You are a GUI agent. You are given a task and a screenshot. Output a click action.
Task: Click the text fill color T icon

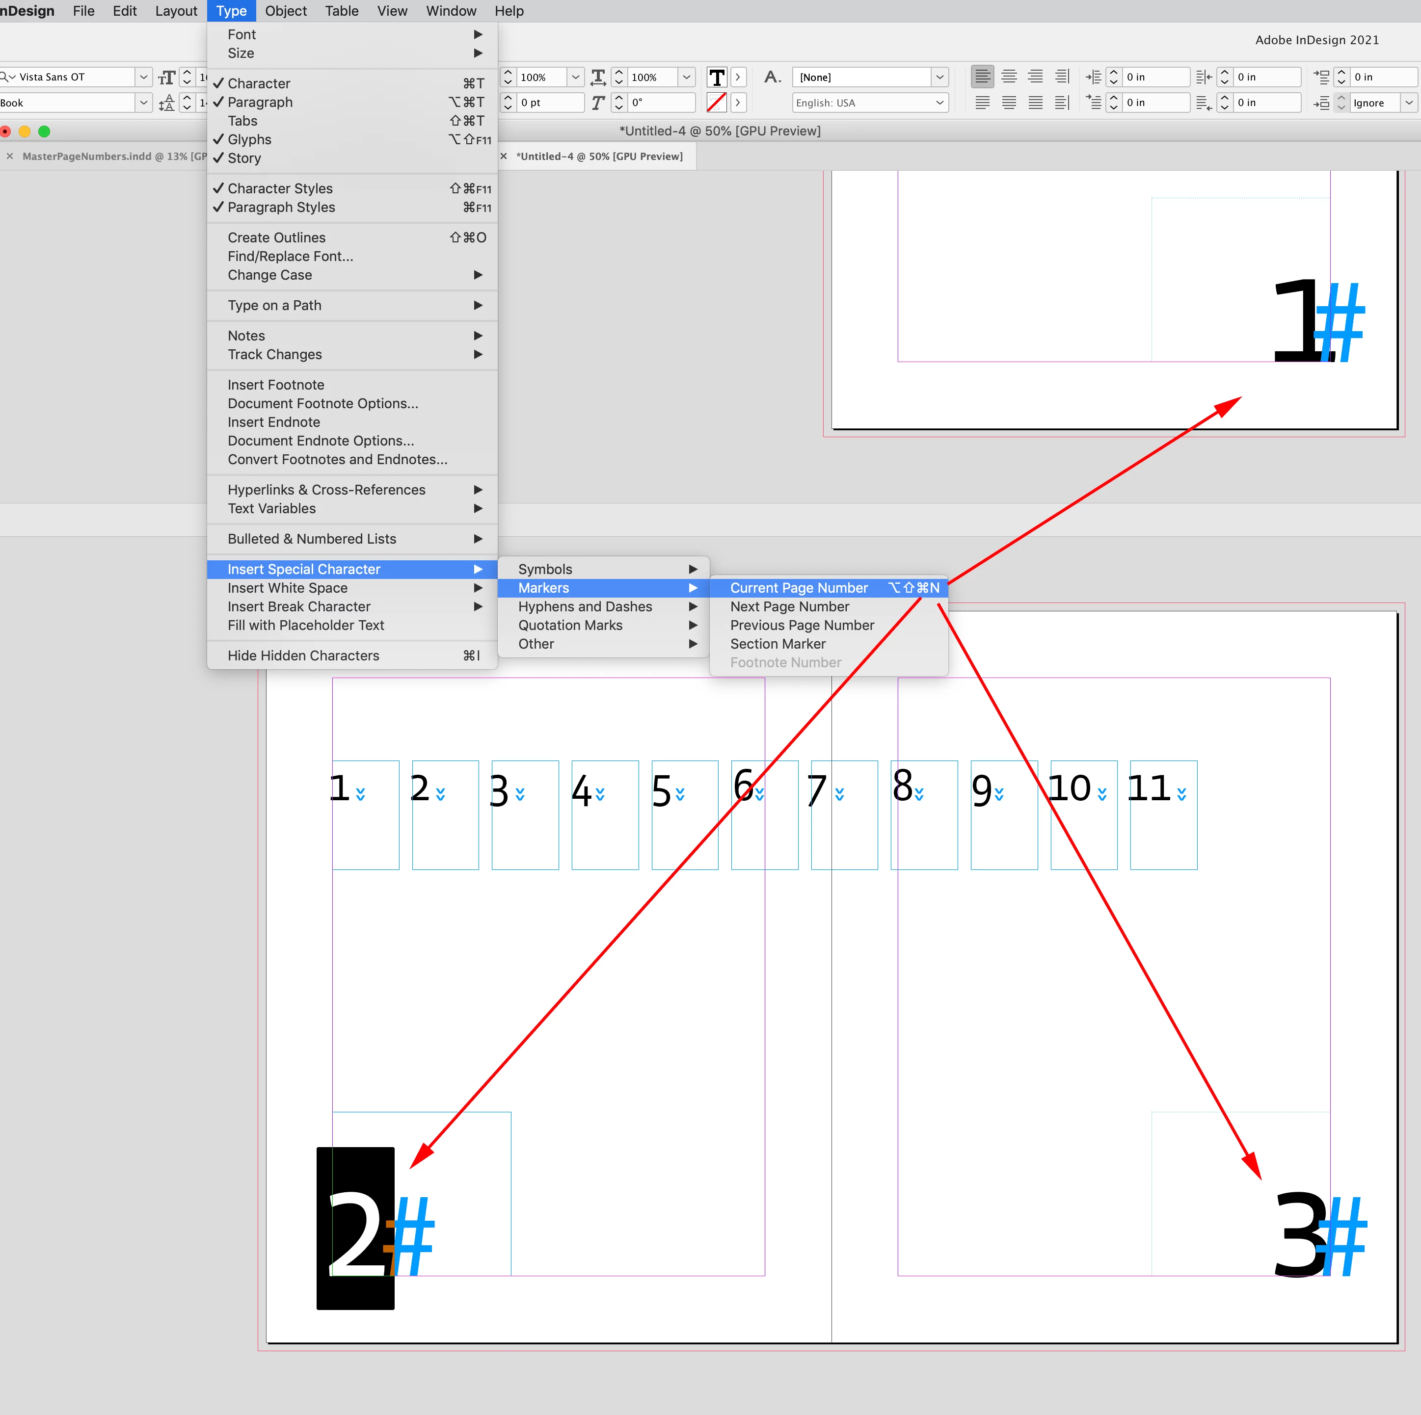coord(716,77)
